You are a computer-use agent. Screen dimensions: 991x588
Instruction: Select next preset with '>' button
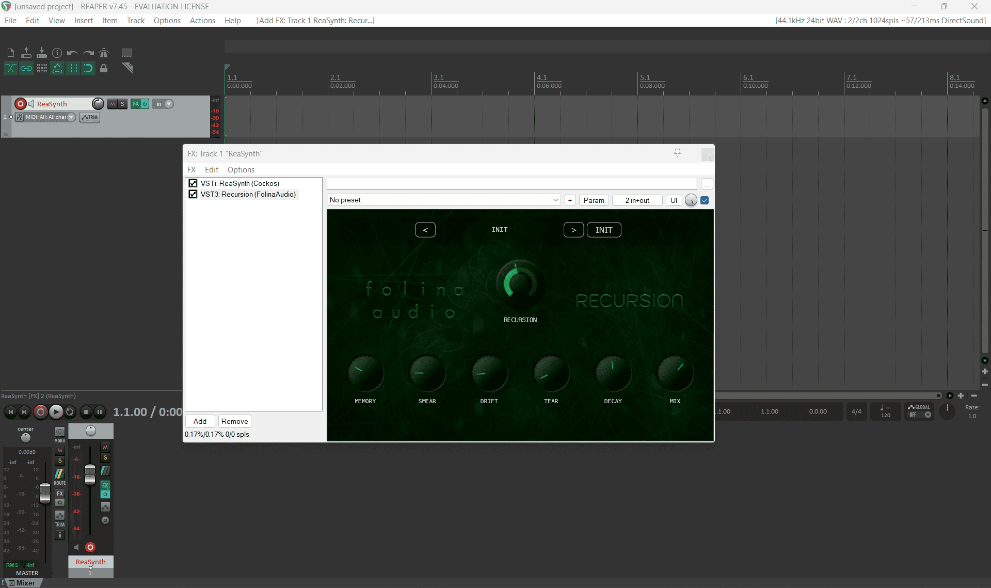(573, 230)
